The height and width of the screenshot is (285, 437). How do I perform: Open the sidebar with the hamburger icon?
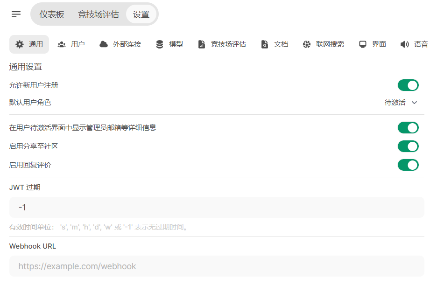(16, 14)
